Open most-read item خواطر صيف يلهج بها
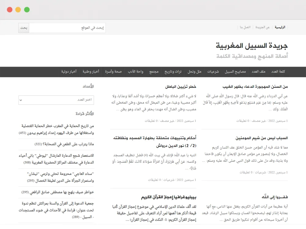 click(x=58, y=192)
